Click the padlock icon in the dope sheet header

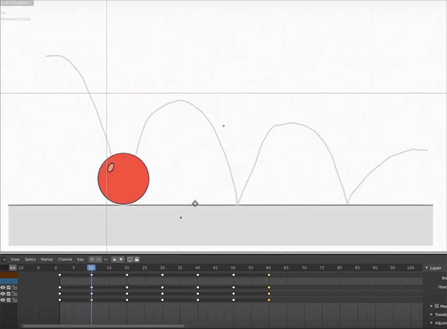tap(137, 260)
